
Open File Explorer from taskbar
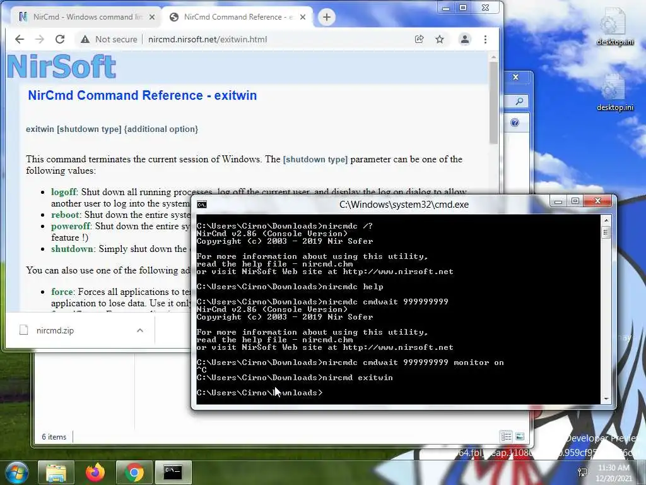click(56, 472)
